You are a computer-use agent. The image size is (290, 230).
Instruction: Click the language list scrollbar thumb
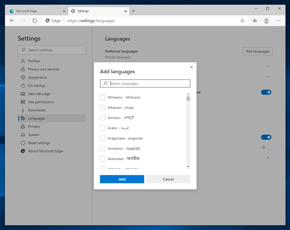pos(188,99)
